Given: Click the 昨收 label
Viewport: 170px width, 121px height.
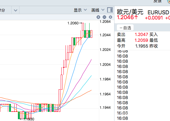Looking at the screenshot, I should tap(154, 46).
